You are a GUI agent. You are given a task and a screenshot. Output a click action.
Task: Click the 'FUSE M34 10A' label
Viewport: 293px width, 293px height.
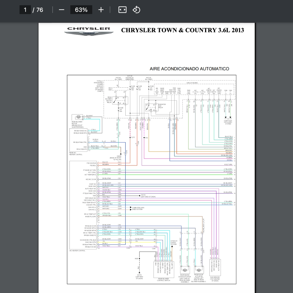133,88
